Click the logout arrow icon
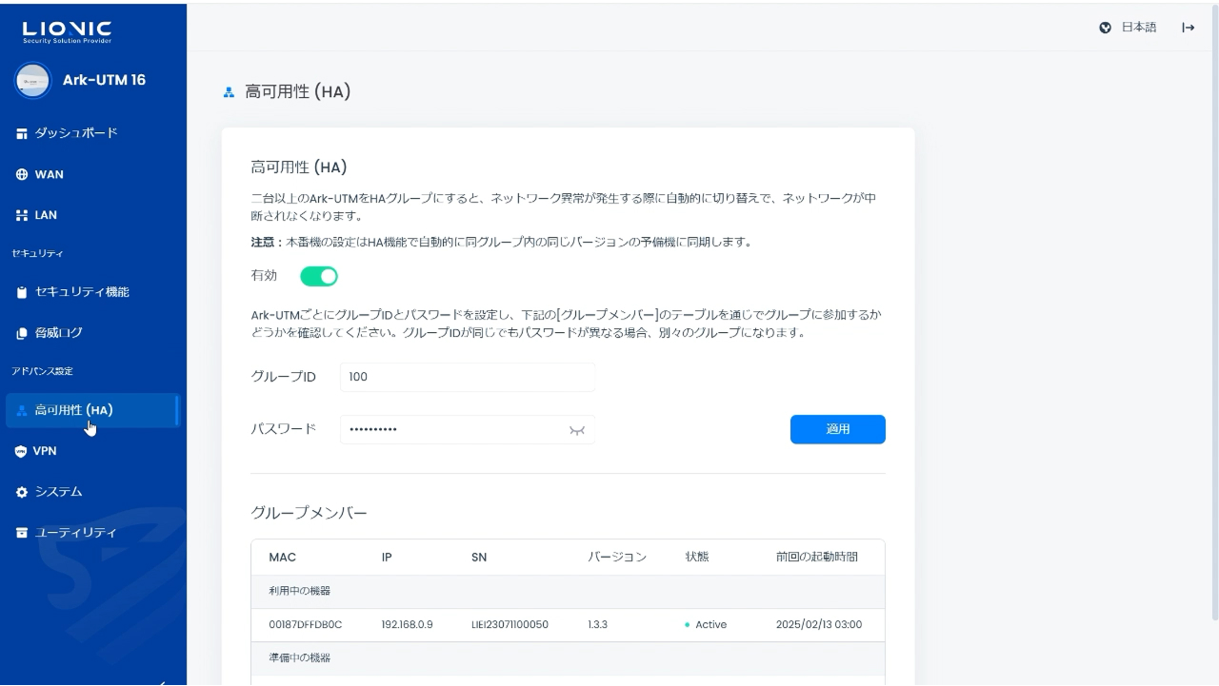 (1188, 28)
